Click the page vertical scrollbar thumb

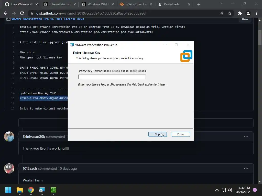(260, 38)
